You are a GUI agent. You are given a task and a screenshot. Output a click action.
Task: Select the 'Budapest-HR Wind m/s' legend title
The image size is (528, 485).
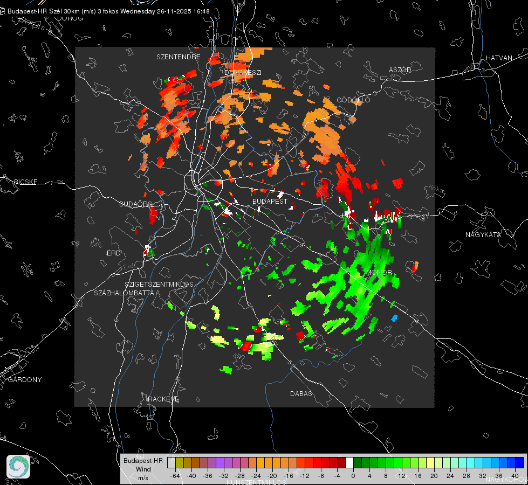143,469
